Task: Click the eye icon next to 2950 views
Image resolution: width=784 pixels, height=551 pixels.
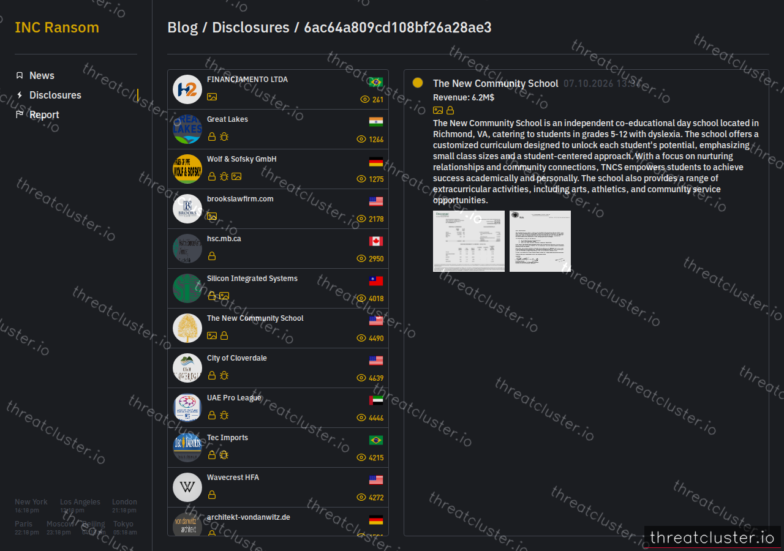Action: pyautogui.click(x=361, y=258)
